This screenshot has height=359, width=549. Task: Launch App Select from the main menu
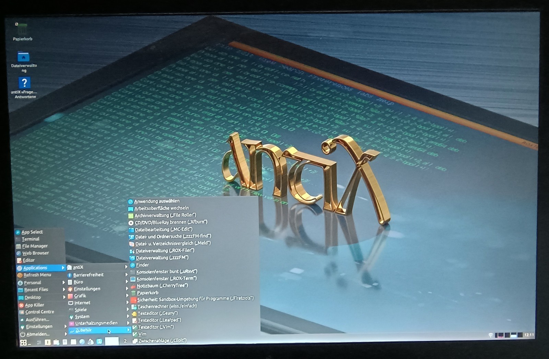(40, 232)
